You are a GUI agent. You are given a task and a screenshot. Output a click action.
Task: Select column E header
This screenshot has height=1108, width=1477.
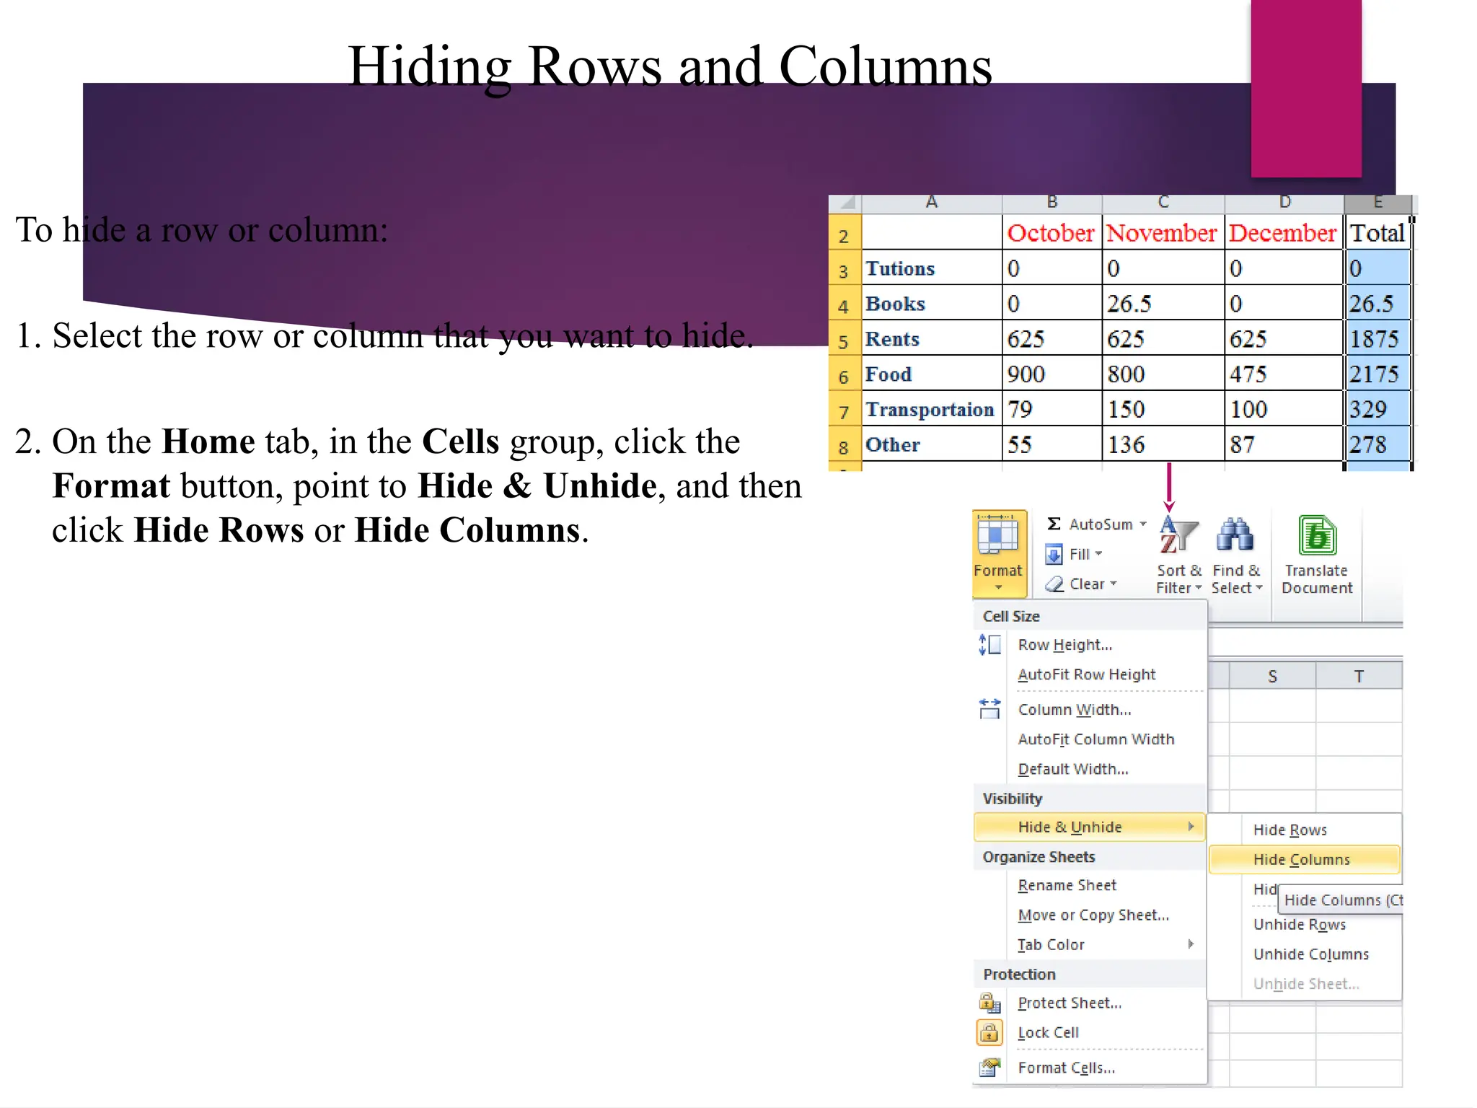[1377, 203]
